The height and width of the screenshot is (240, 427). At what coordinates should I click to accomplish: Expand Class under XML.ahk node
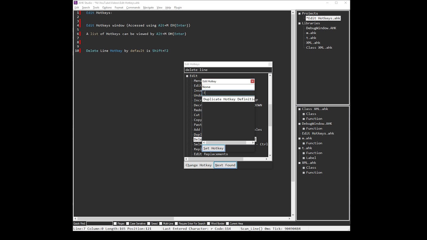coord(304,168)
